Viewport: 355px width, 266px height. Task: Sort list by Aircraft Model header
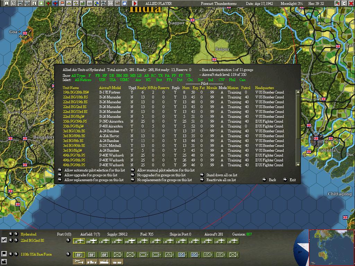(x=110, y=88)
